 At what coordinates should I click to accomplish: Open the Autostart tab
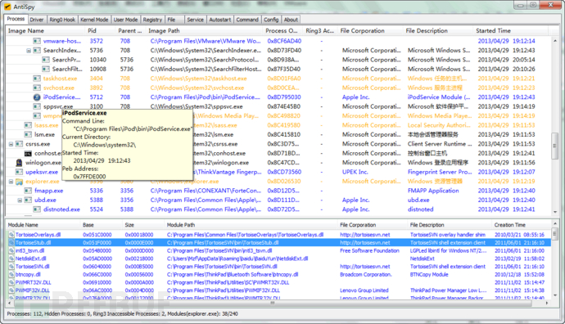click(219, 20)
